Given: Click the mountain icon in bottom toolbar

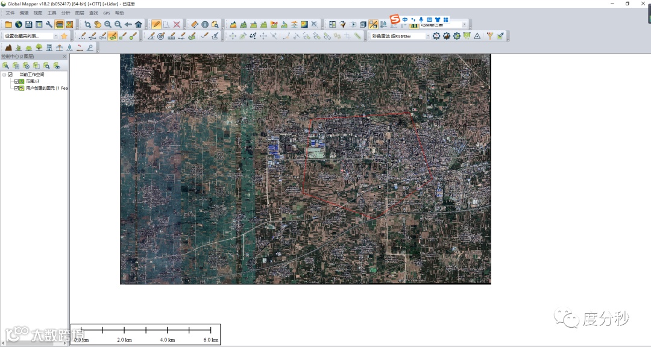Looking at the screenshot, I should point(8,48).
